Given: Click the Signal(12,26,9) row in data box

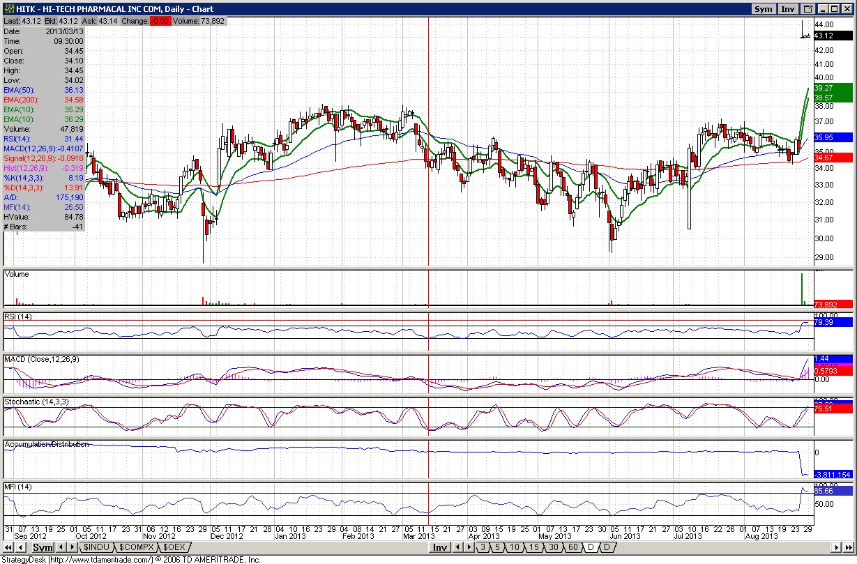Looking at the screenshot, I should tap(44, 158).
